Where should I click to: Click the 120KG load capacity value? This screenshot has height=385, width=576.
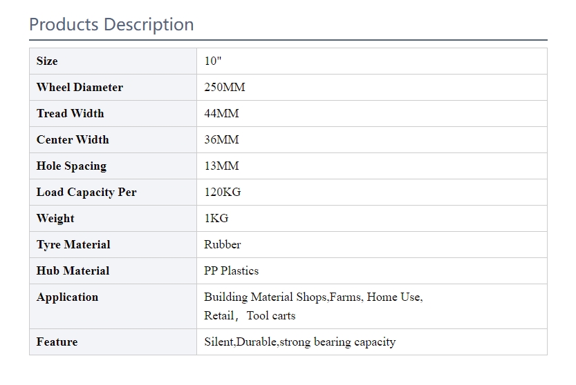[223, 192]
